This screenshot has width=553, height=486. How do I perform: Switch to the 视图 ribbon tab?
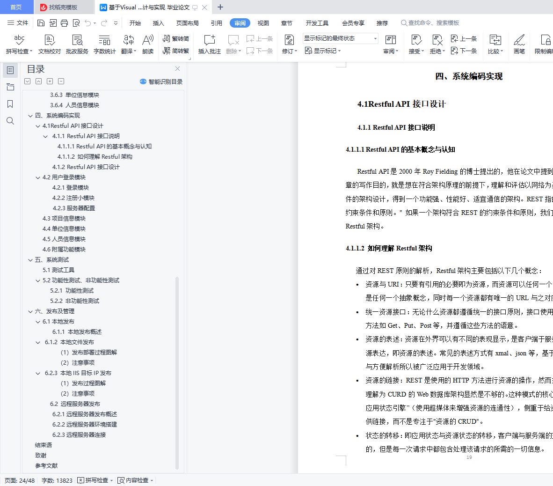(263, 23)
